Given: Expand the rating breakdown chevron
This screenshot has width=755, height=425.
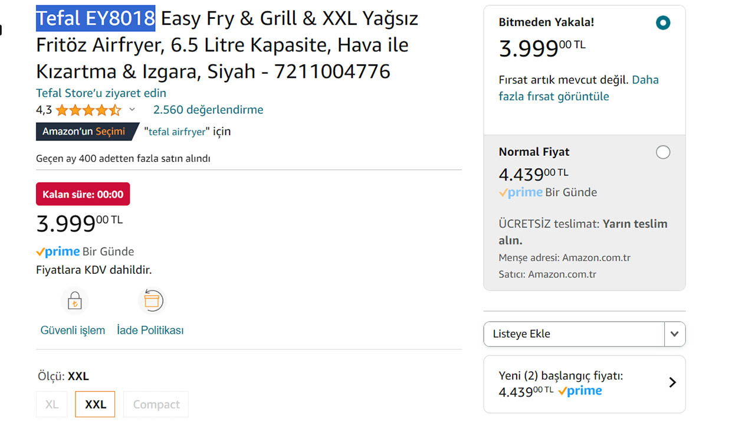Looking at the screenshot, I should pos(132,110).
